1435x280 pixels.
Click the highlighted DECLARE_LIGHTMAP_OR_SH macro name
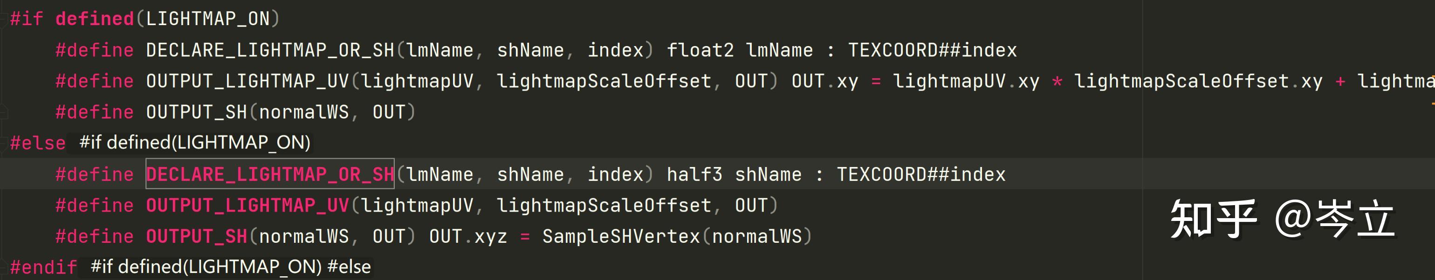click(x=270, y=174)
